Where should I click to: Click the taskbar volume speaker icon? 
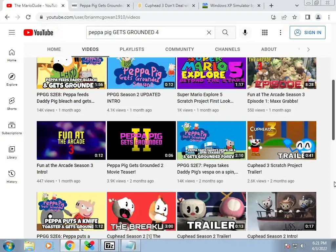[303, 246]
